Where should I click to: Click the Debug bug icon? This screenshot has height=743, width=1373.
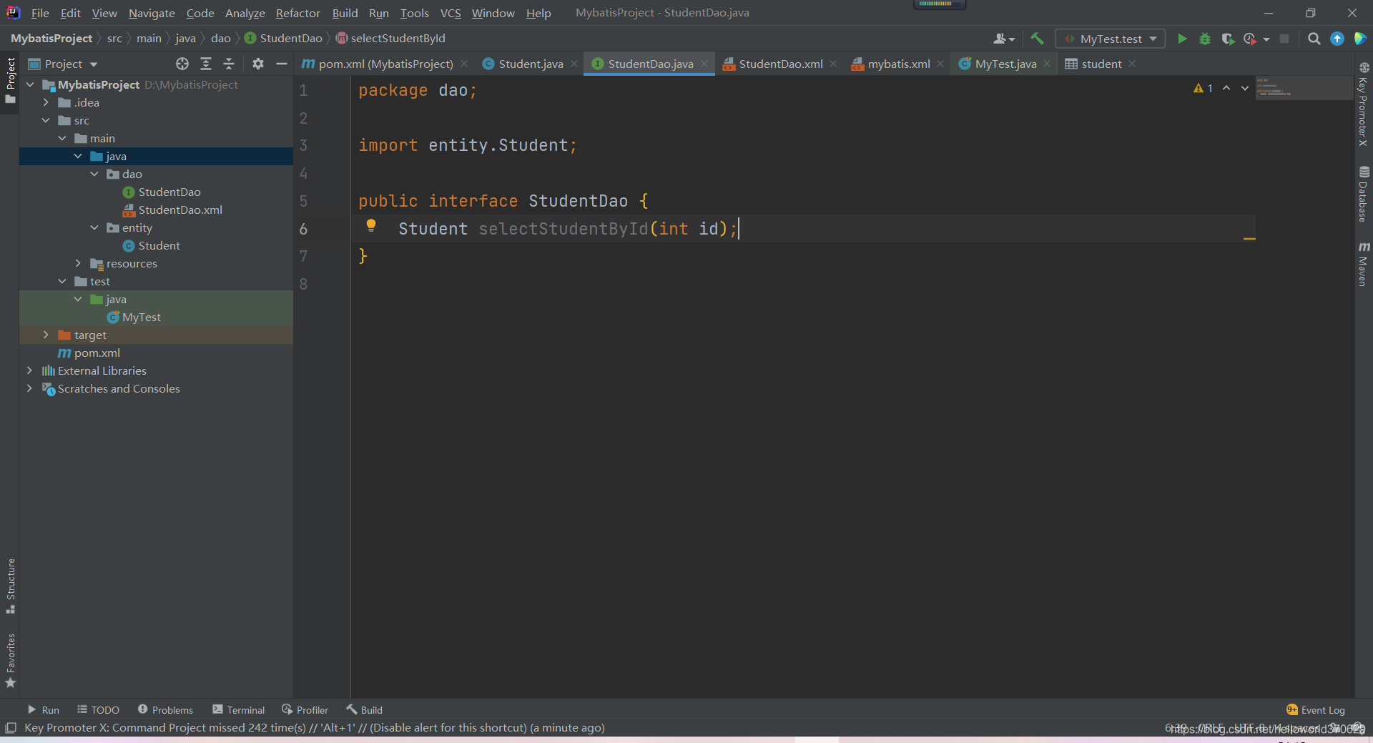pos(1205,39)
